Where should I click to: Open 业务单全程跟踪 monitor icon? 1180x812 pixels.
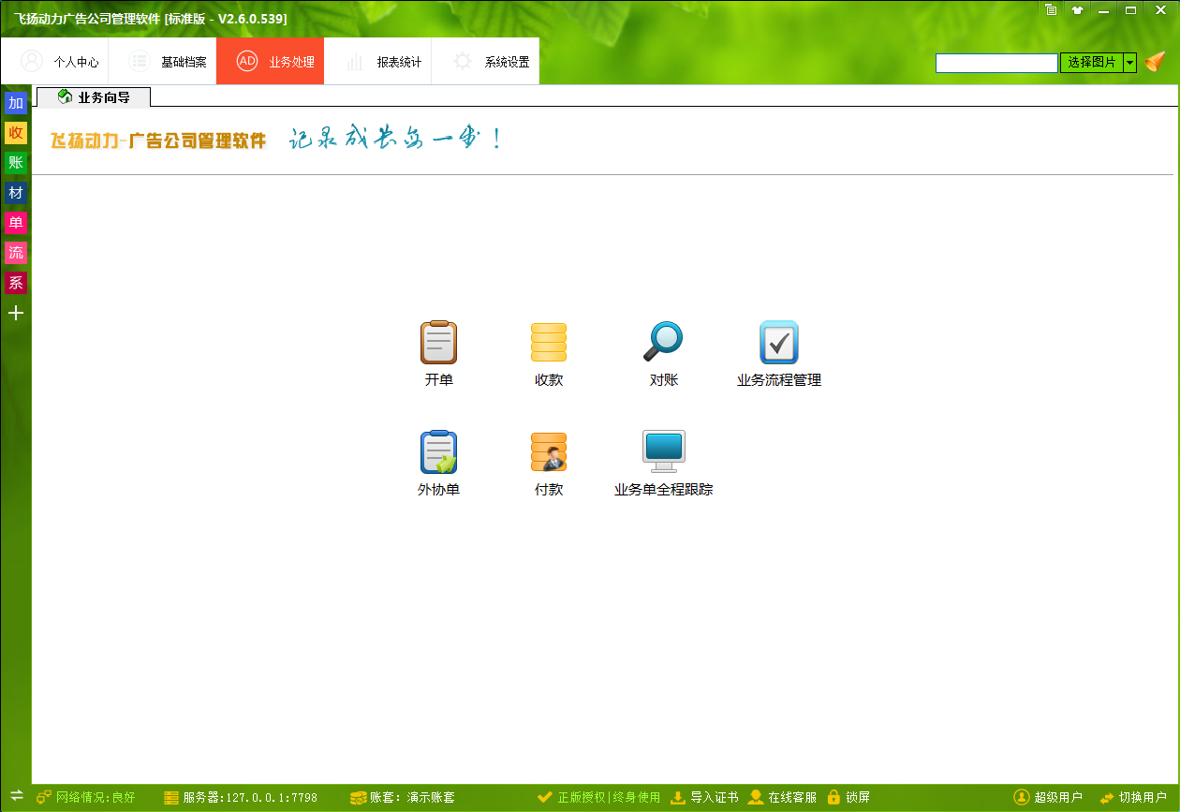663,452
